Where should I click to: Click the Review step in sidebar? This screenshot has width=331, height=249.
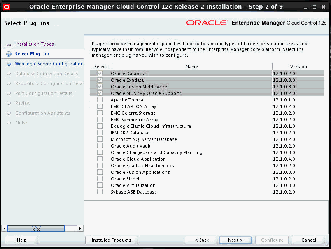click(23, 103)
